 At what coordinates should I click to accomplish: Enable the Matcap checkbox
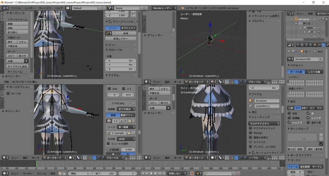250,133
